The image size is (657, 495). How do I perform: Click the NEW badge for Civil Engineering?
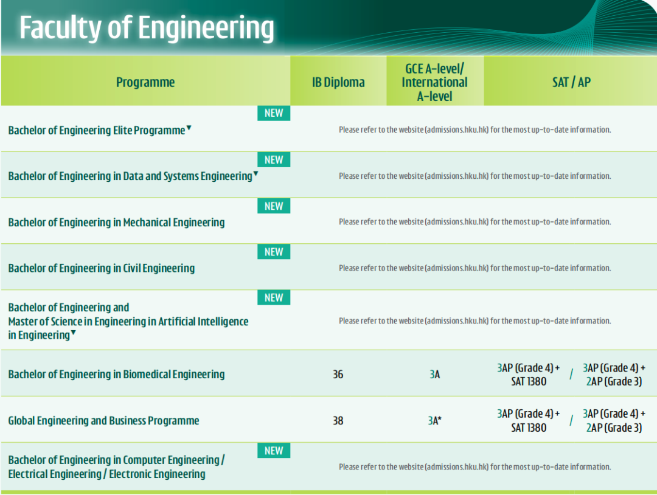point(274,252)
